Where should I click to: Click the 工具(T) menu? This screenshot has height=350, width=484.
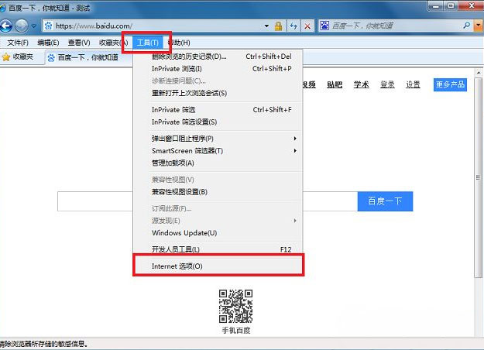point(148,43)
